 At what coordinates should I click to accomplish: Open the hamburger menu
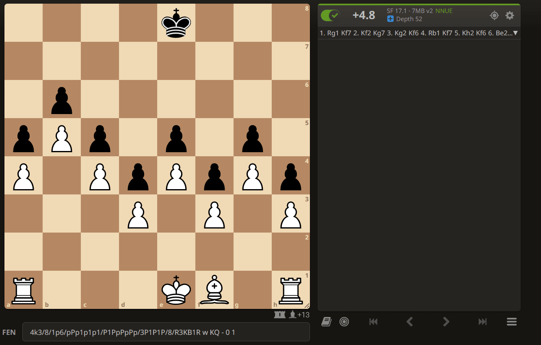[x=512, y=322]
